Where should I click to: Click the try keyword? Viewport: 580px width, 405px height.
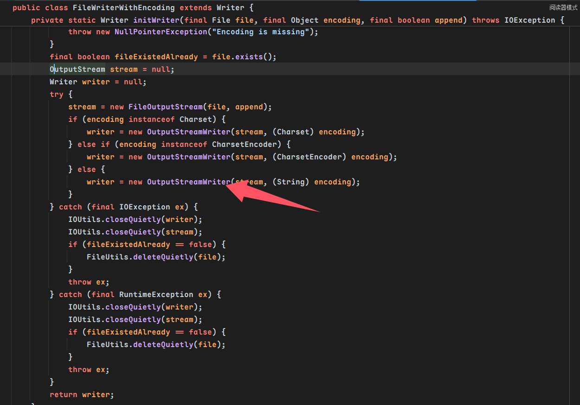[x=57, y=95]
